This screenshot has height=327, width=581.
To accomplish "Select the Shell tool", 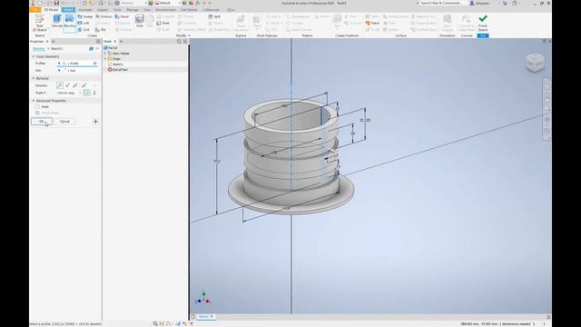I will point(163,23).
